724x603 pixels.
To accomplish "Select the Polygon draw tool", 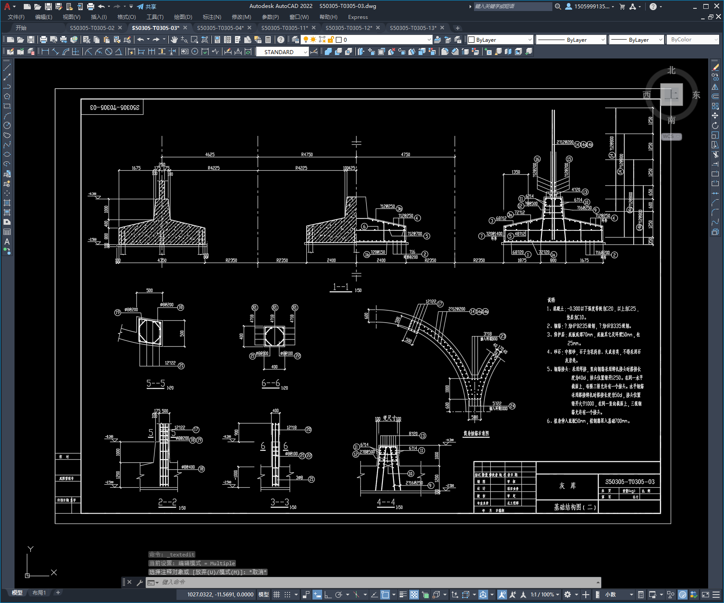I will tap(7, 96).
